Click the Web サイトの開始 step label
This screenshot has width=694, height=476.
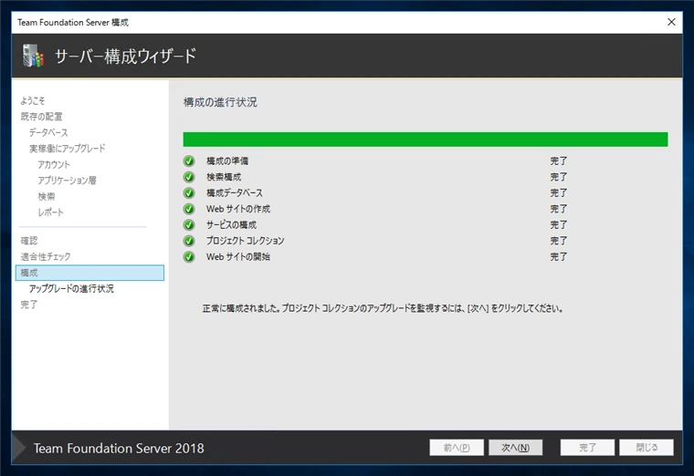238,256
